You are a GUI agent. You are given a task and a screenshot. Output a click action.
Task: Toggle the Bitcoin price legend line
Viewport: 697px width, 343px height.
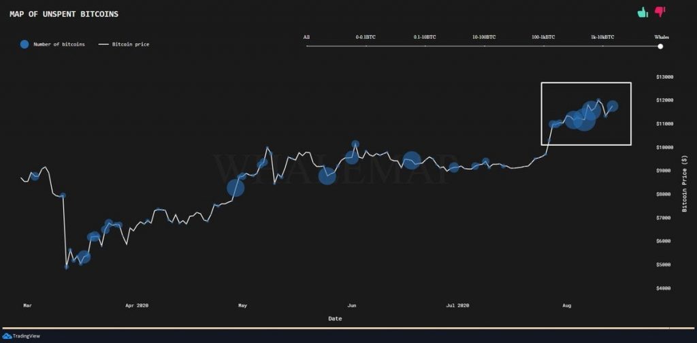coord(124,44)
